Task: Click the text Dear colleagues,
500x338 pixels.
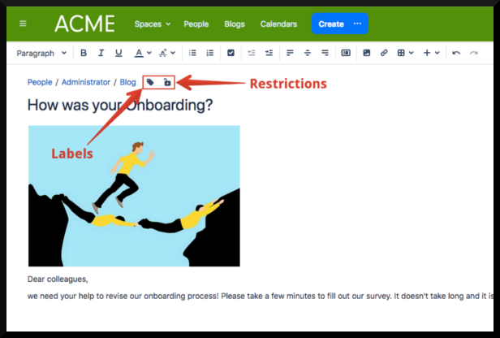Action: 58,279
